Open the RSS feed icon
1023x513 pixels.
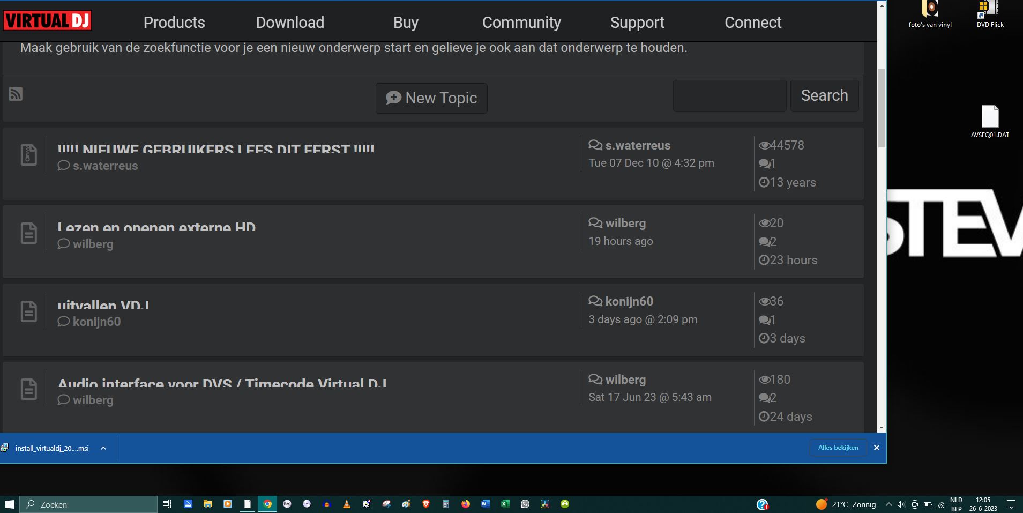tap(16, 94)
